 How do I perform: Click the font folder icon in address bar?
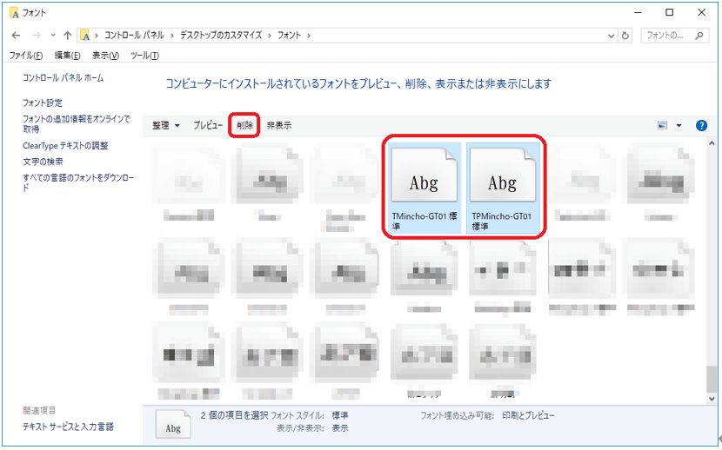point(86,36)
